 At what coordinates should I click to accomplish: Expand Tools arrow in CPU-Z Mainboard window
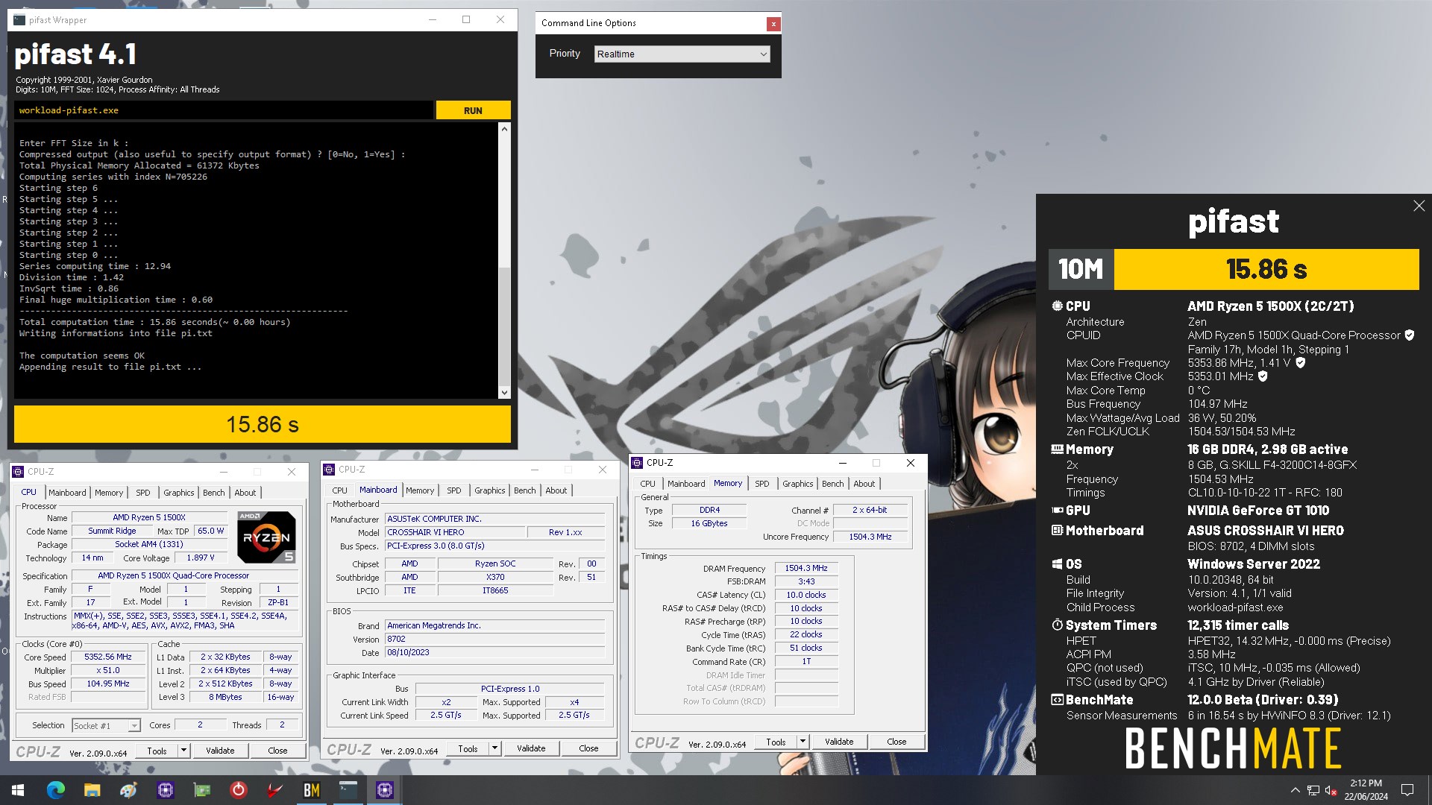[494, 748]
